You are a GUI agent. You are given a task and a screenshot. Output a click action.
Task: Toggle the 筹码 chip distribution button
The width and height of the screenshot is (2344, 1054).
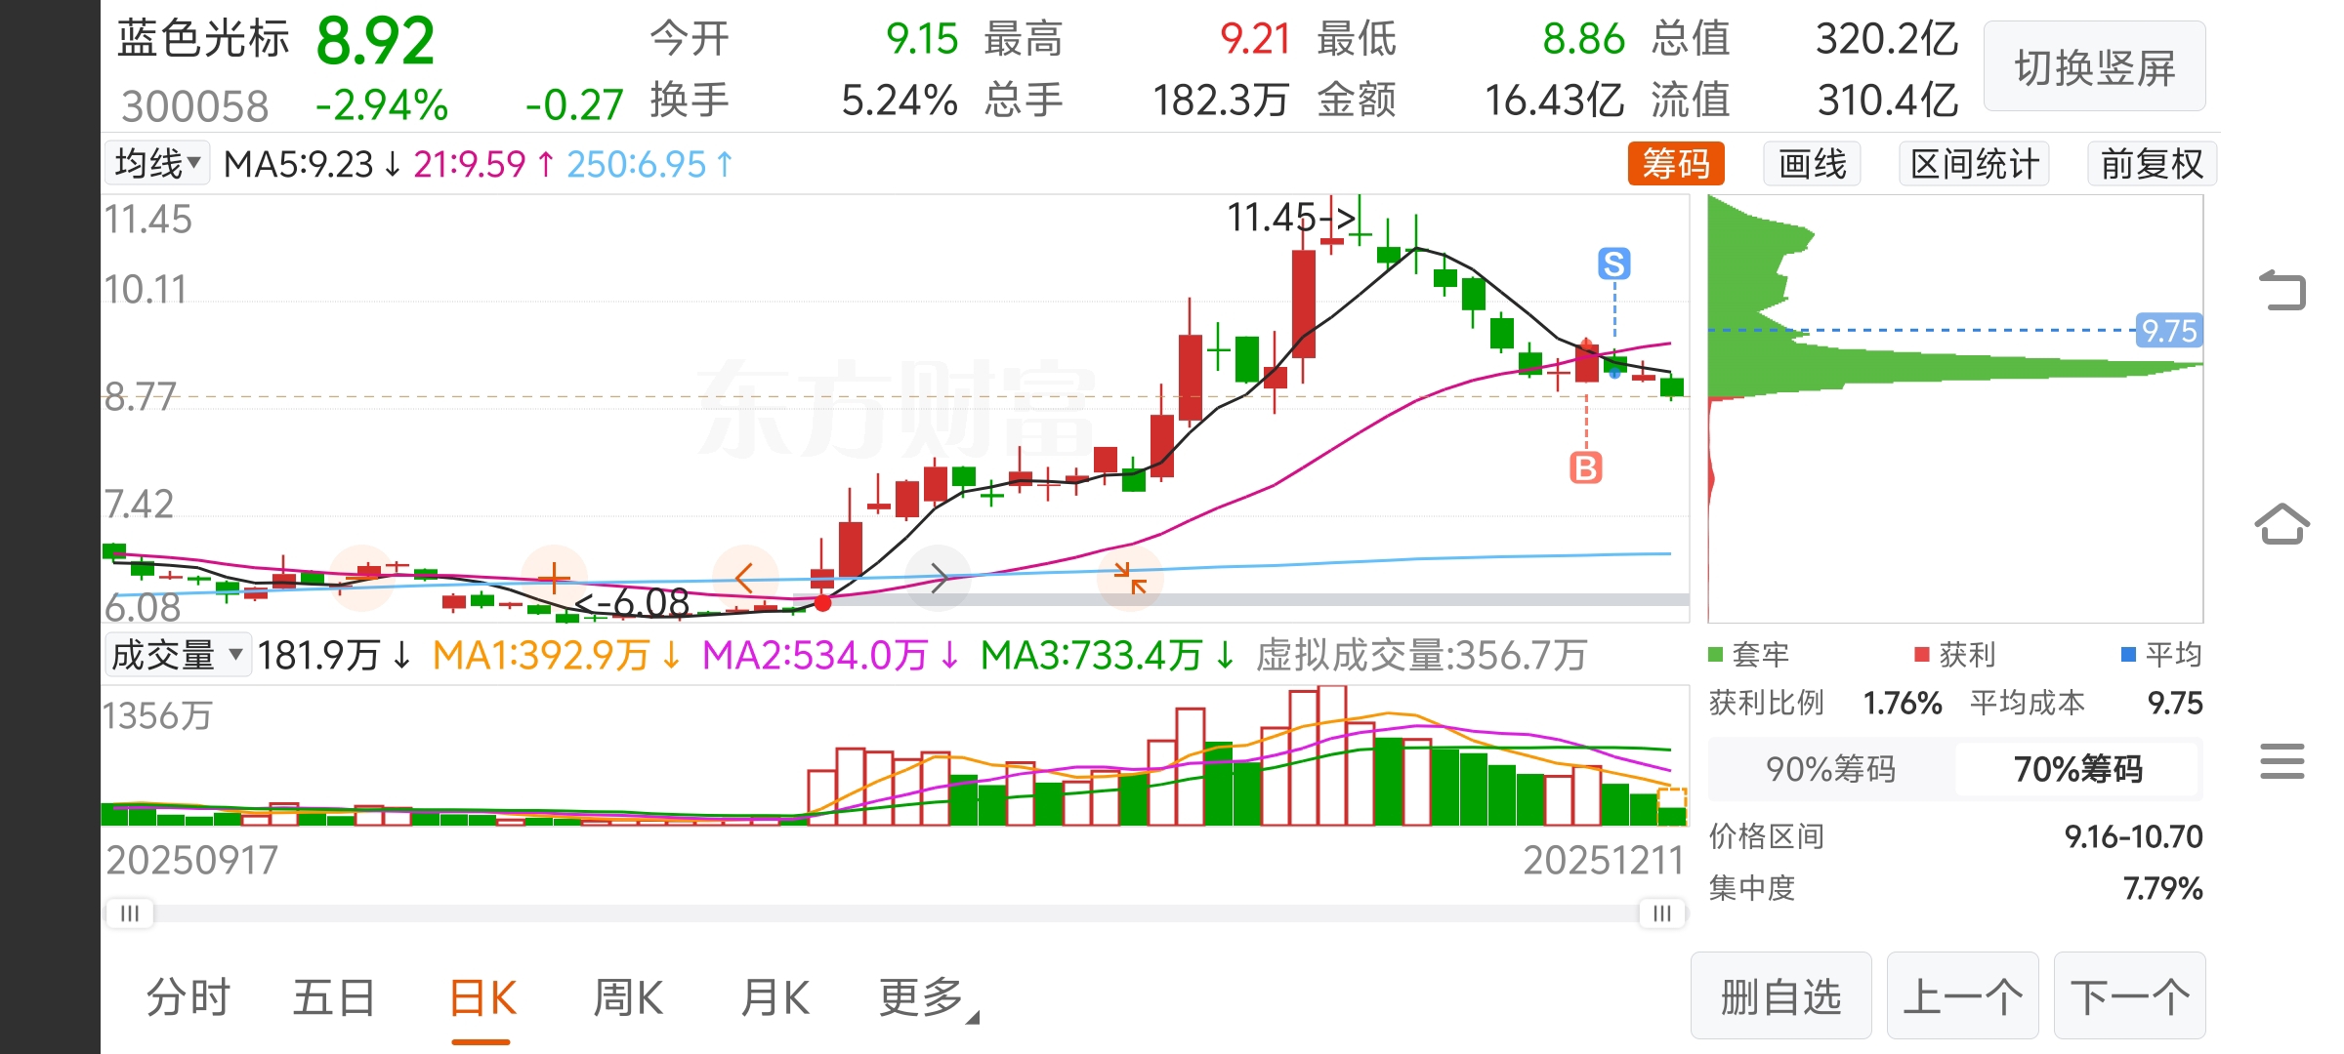(x=1675, y=164)
